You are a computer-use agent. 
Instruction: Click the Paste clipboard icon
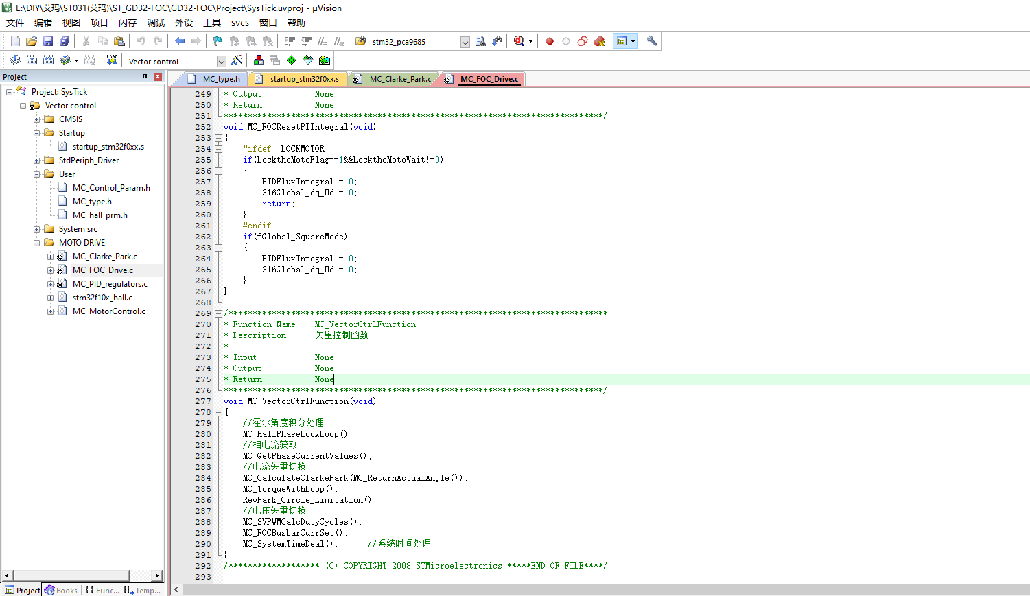coord(119,41)
